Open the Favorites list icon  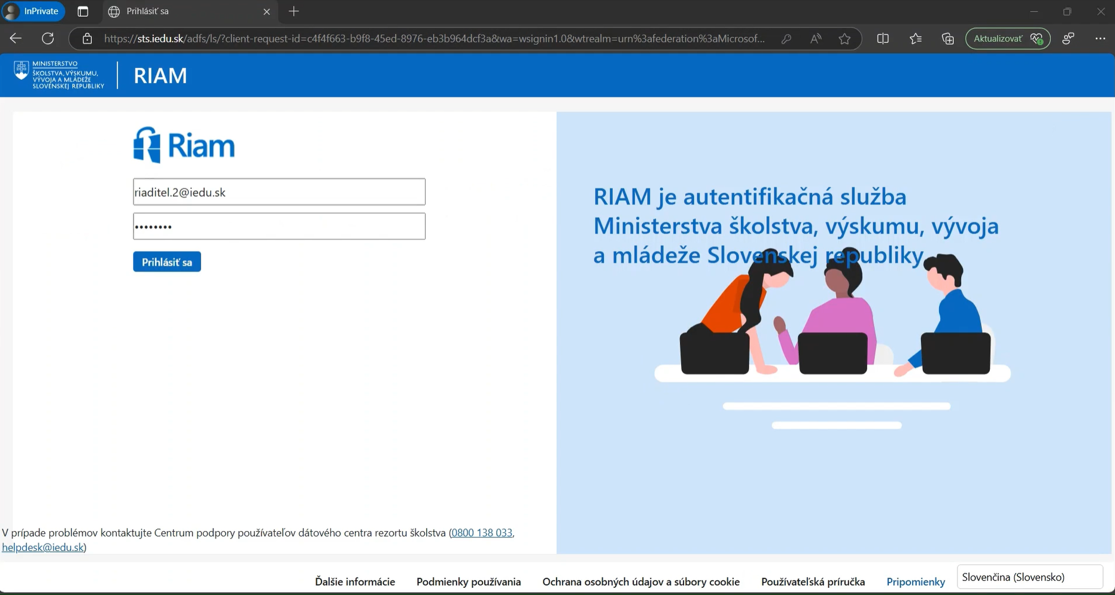click(915, 39)
